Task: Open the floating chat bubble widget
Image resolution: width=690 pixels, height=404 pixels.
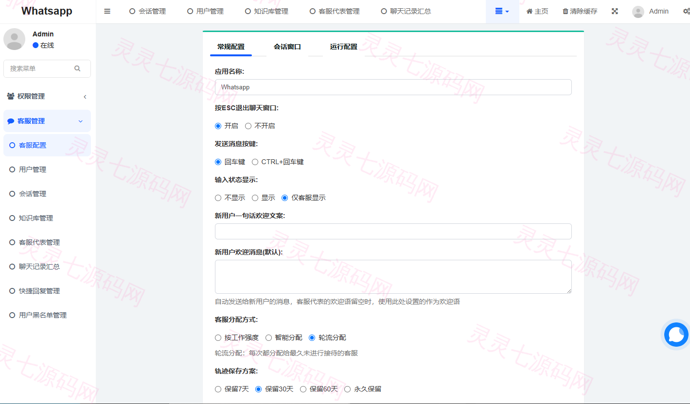Action: tap(676, 335)
